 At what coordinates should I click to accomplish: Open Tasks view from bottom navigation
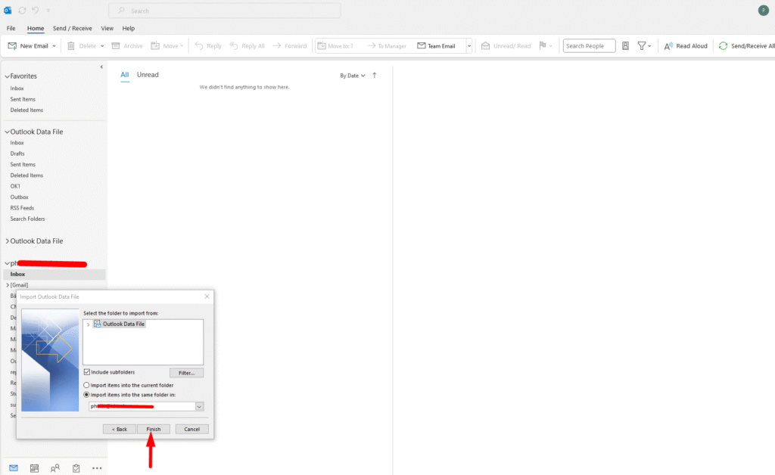coord(76,468)
